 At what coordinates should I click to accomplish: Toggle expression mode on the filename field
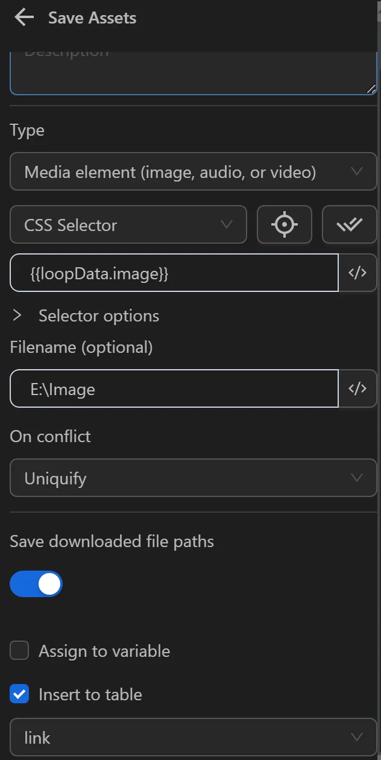point(359,388)
